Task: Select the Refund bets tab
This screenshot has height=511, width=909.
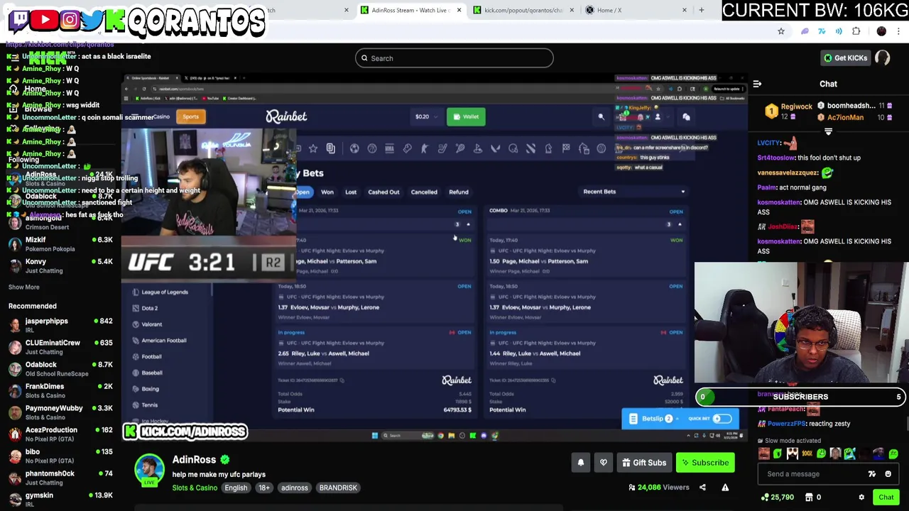Action: coord(459,192)
